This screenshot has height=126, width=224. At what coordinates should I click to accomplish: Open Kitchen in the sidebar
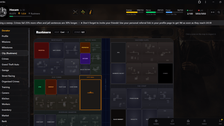(14, 99)
